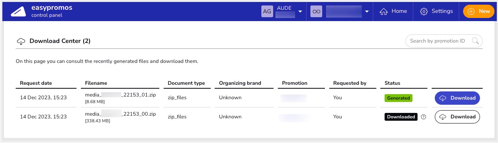498x143 pixels.
Task: Open the brand selector dropdown arrow
Action: pos(367,12)
